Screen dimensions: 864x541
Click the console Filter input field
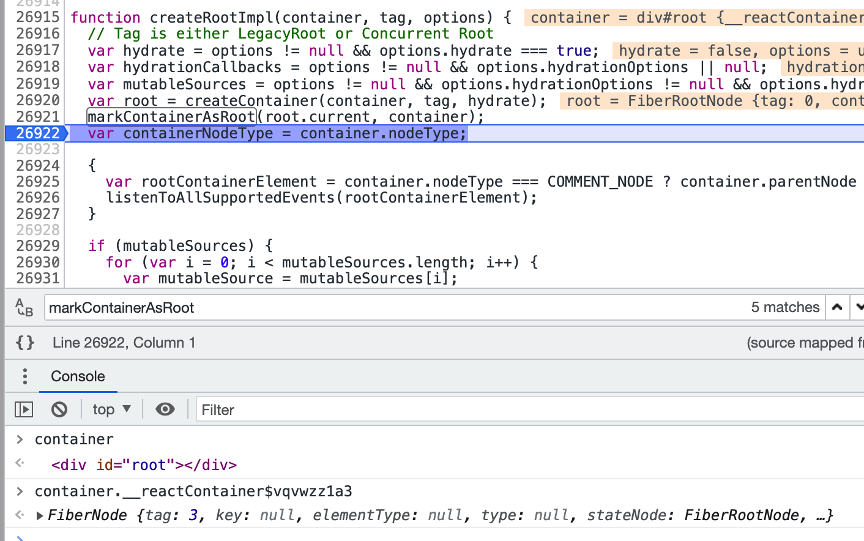tap(529, 409)
